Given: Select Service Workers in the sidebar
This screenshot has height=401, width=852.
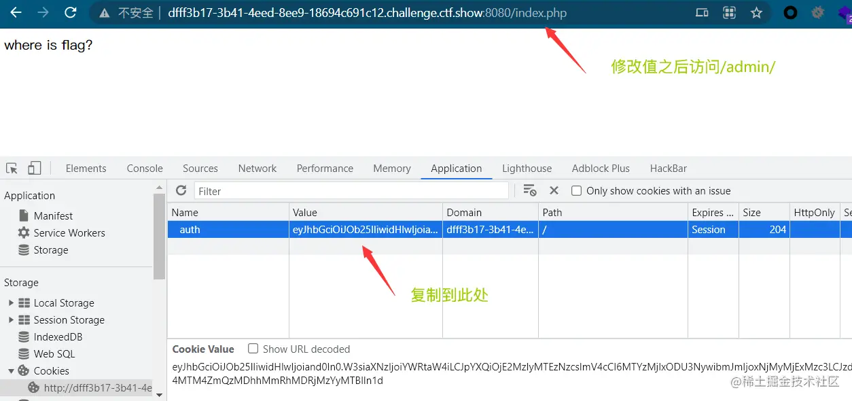Looking at the screenshot, I should pos(69,232).
